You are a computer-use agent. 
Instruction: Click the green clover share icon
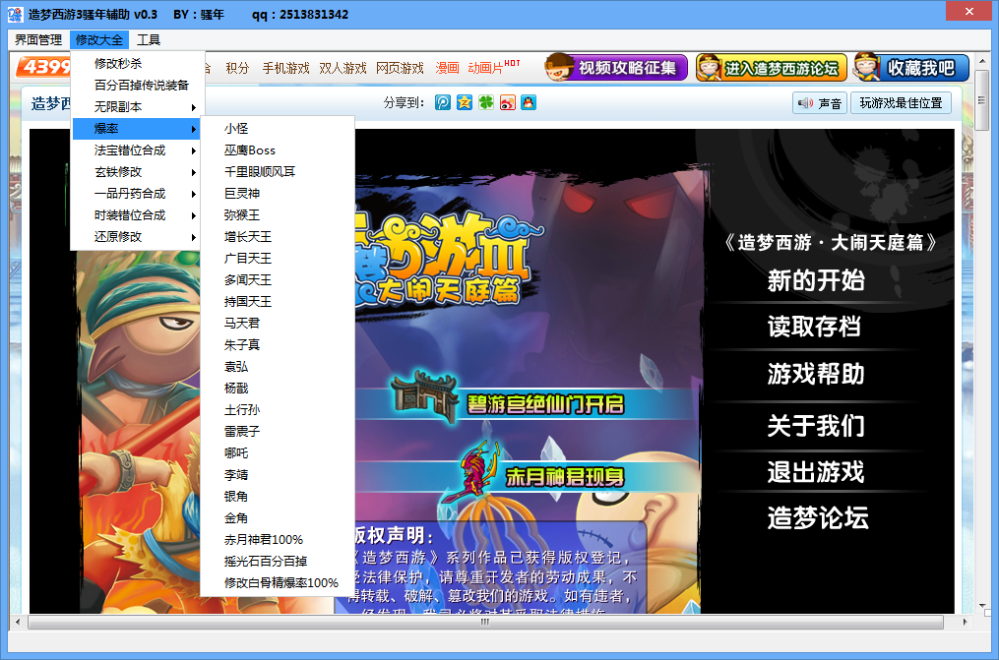[486, 103]
